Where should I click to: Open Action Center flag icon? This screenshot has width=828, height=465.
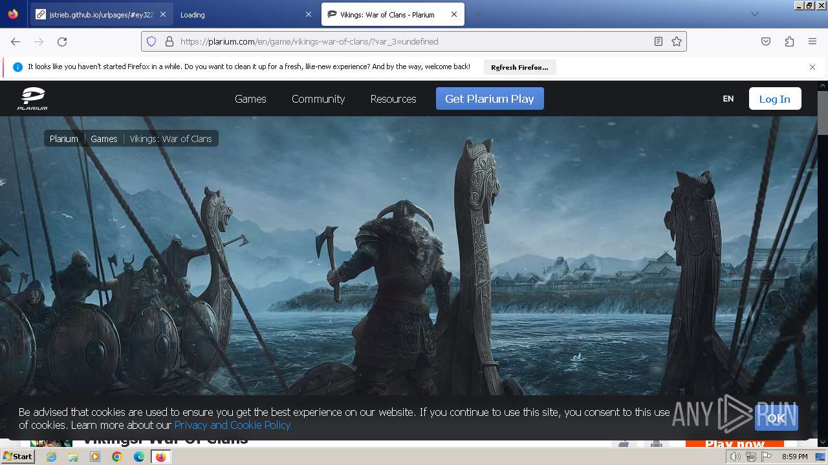[x=767, y=457]
